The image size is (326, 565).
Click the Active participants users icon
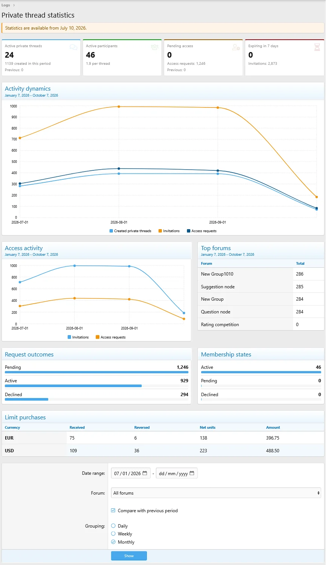click(x=155, y=47)
